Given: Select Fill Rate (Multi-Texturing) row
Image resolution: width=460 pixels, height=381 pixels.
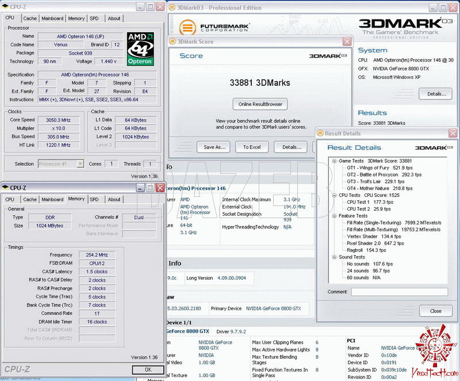Looking at the screenshot, I should click(394, 230).
